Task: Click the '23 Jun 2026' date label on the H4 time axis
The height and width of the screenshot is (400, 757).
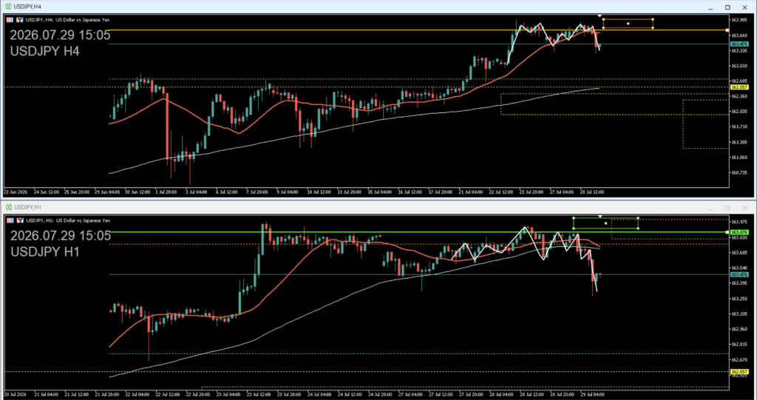Action: [16, 191]
